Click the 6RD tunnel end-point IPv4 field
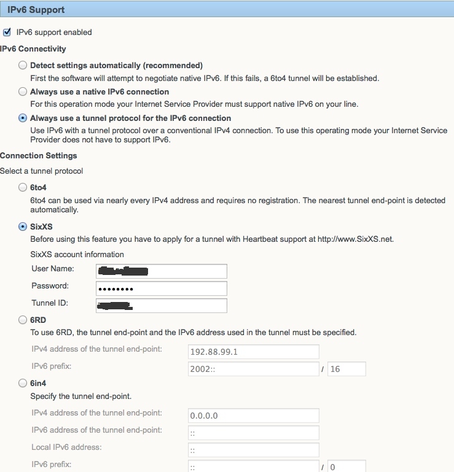Viewport: 454px width, 472px height. point(253,352)
